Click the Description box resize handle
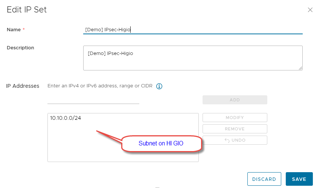314x188 pixels. click(300, 68)
